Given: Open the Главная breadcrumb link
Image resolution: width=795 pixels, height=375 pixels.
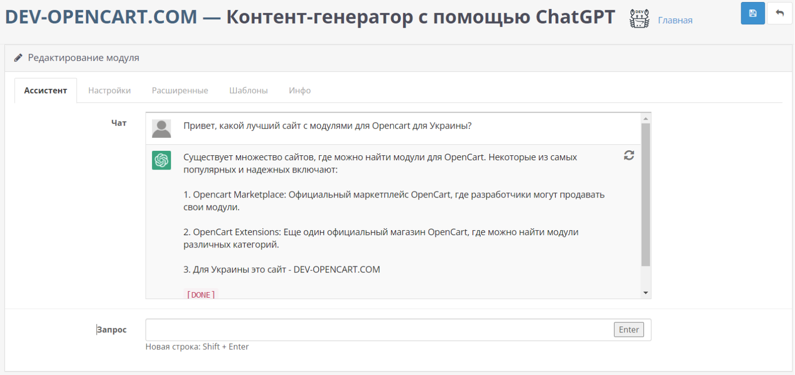Looking at the screenshot, I should point(675,20).
